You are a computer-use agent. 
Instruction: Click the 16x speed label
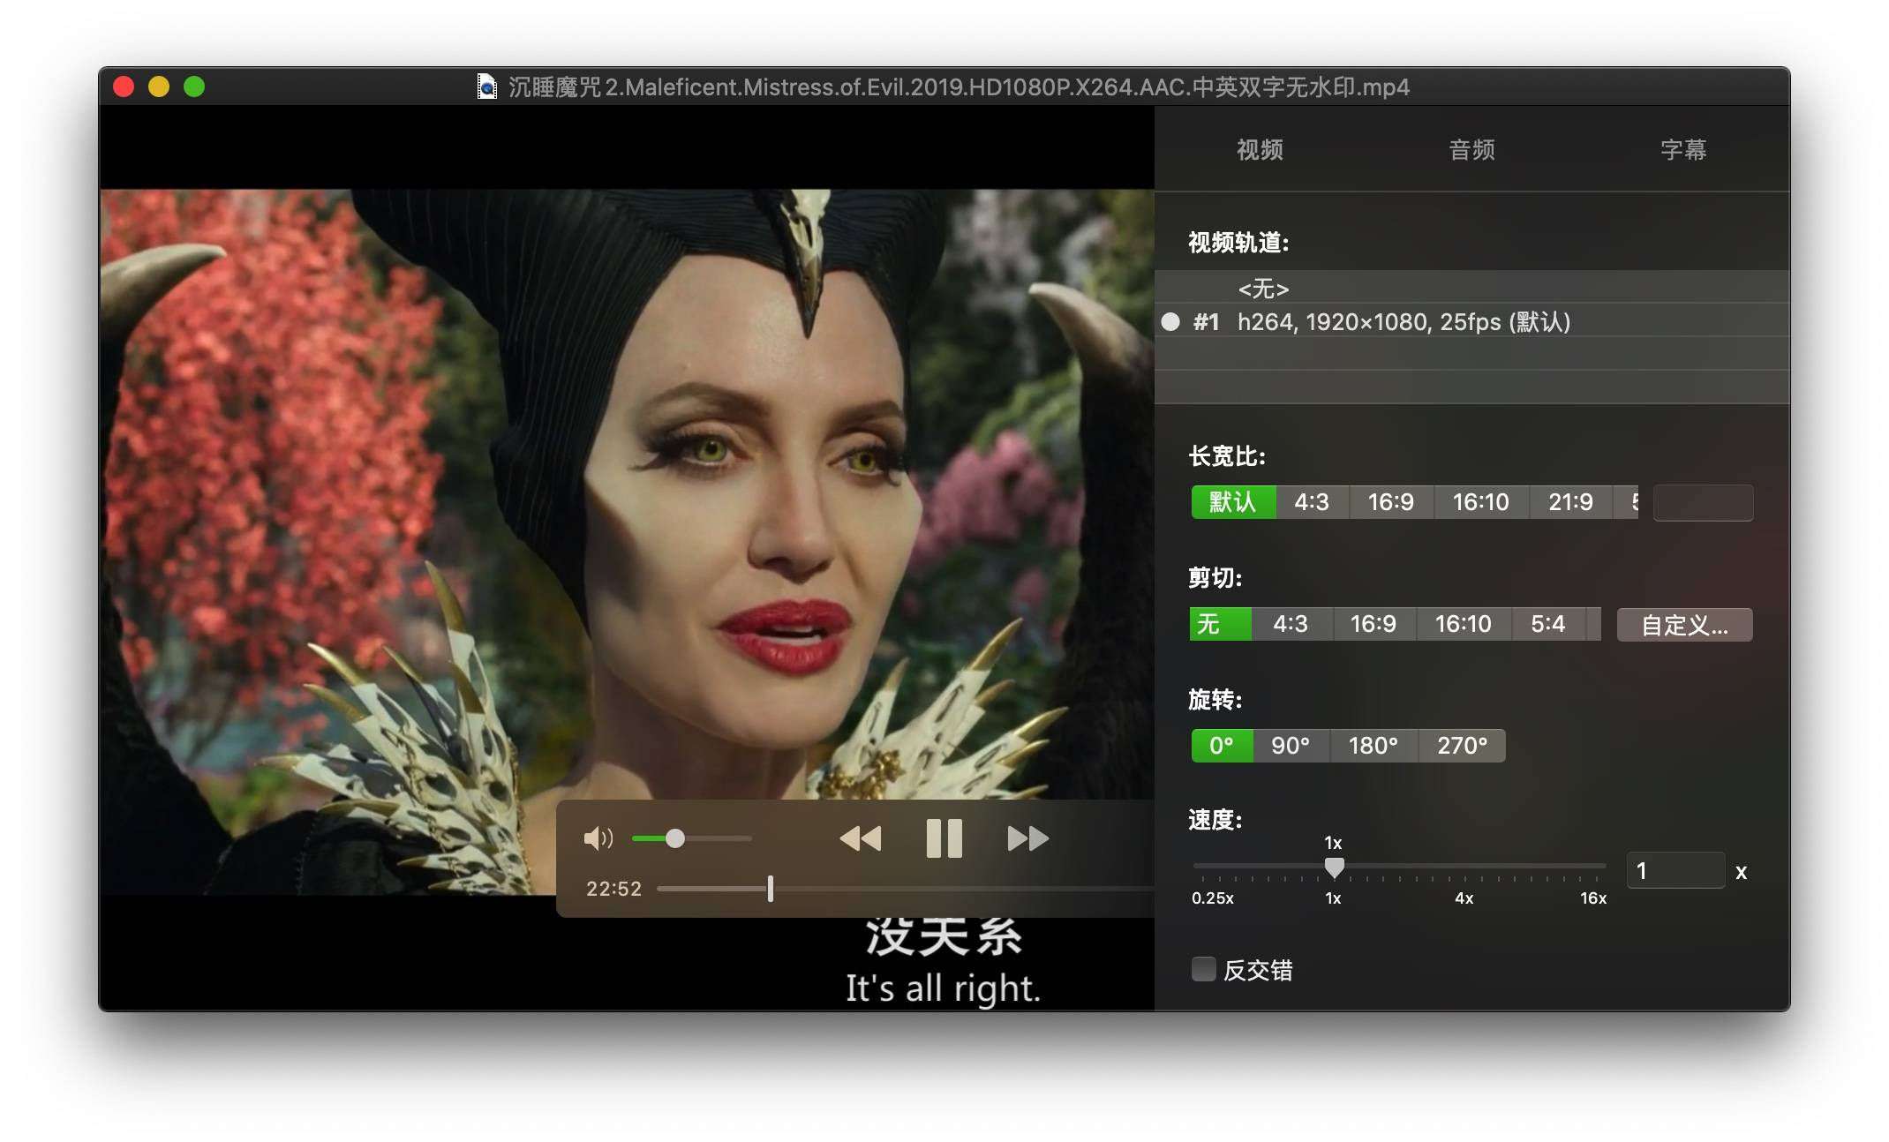(x=1593, y=898)
